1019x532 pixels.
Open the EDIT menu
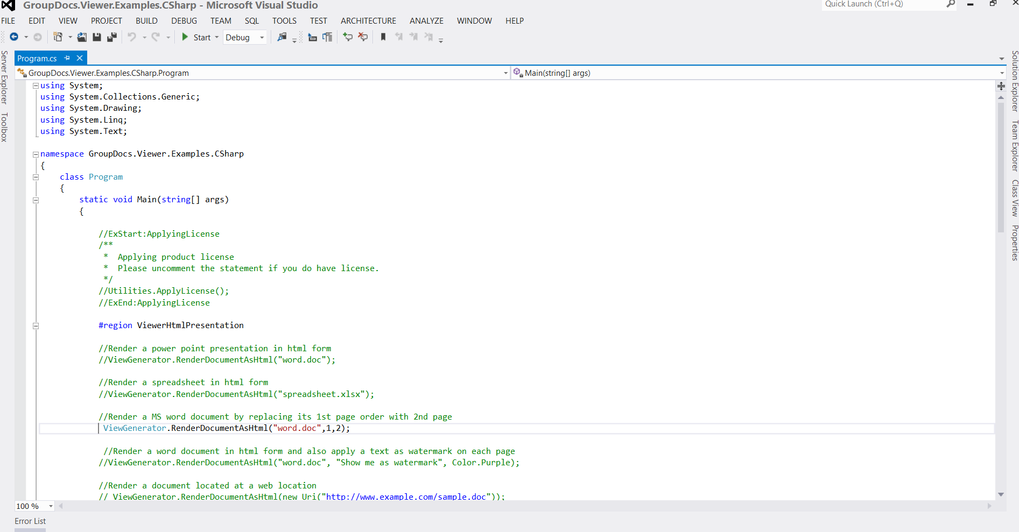coord(37,21)
